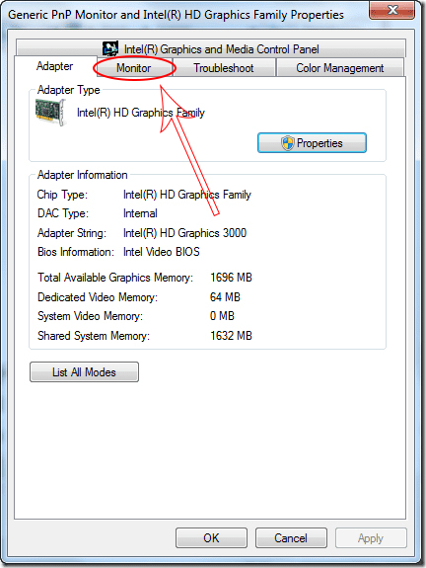Screen dimensions: 426x568
Task: Click the Intel graphics icon on the top tab
Action: (110, 48)
